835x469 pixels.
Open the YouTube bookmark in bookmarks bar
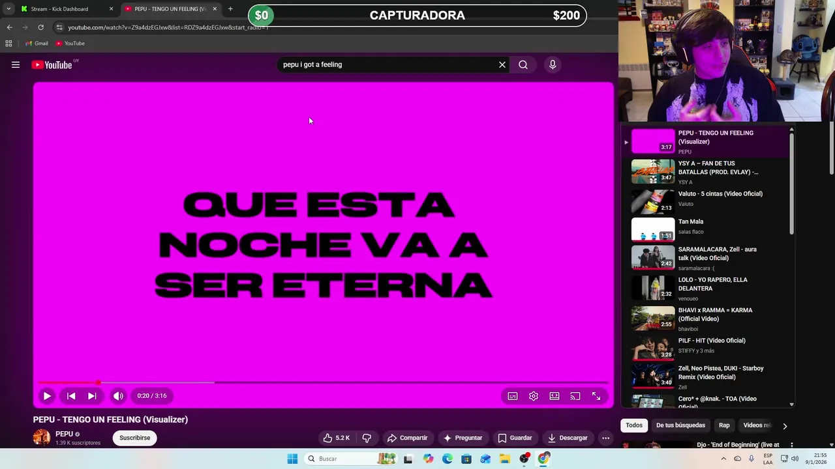[x=70, y=43]
